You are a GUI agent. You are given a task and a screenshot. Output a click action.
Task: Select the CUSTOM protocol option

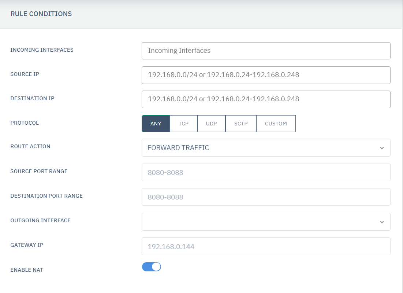[276, 124]
